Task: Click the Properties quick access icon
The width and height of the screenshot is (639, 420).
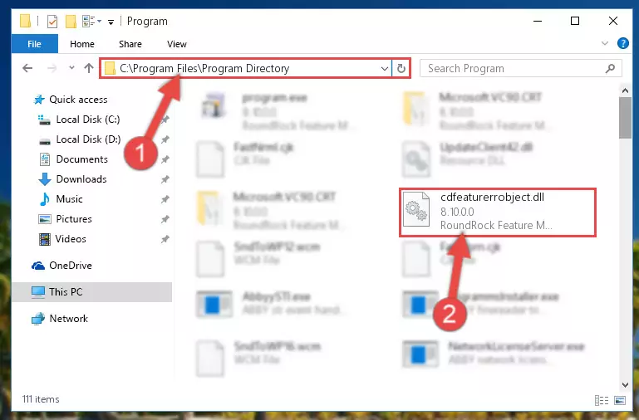Action: pyautogui.click(x=52, y=21)
